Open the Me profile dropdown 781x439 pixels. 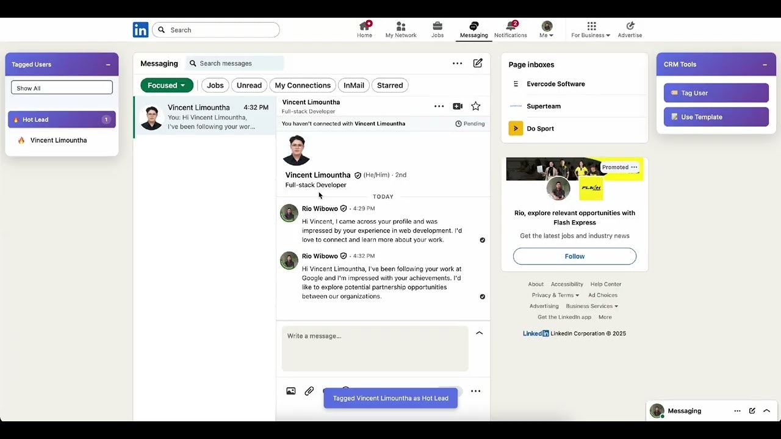[547, 30]
